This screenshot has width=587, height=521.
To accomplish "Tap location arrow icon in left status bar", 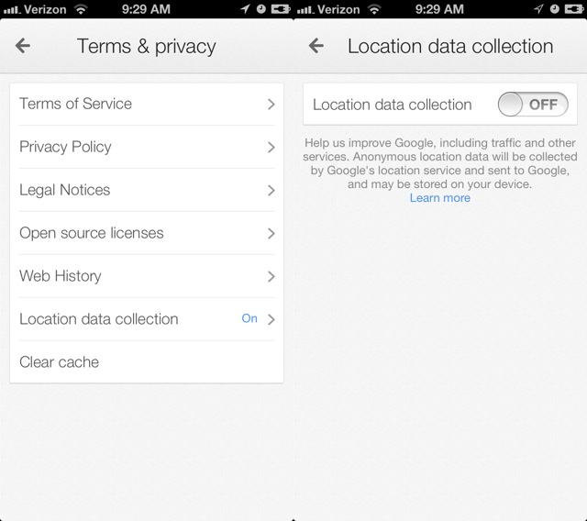I will [x=245, y=8].
